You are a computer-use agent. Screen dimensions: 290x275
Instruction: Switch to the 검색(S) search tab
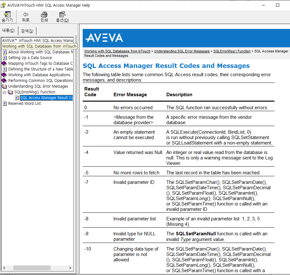27,31
